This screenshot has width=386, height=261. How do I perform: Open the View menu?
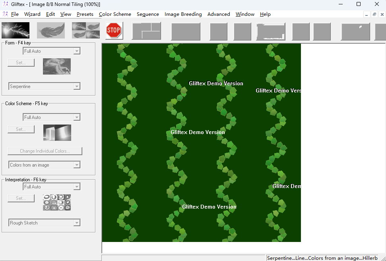pos(66,14)
